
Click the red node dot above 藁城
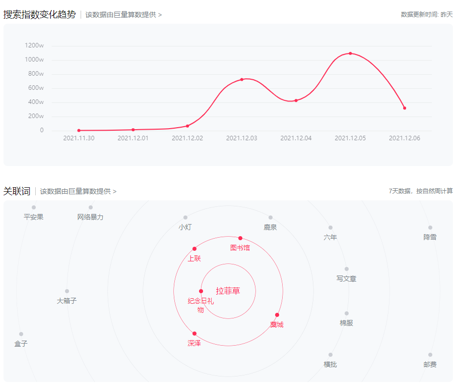pos(277,315)
